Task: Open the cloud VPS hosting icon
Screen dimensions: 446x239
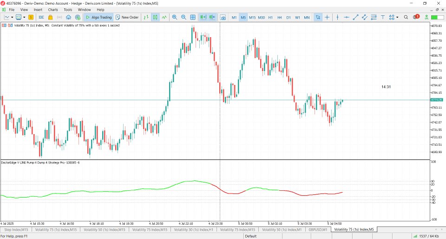Action: (x=69, y=17)
